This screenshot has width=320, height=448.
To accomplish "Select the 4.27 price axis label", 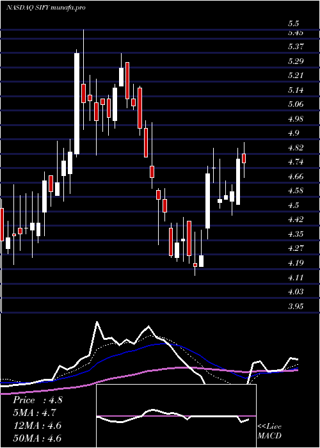I will (x=296, y=248).
